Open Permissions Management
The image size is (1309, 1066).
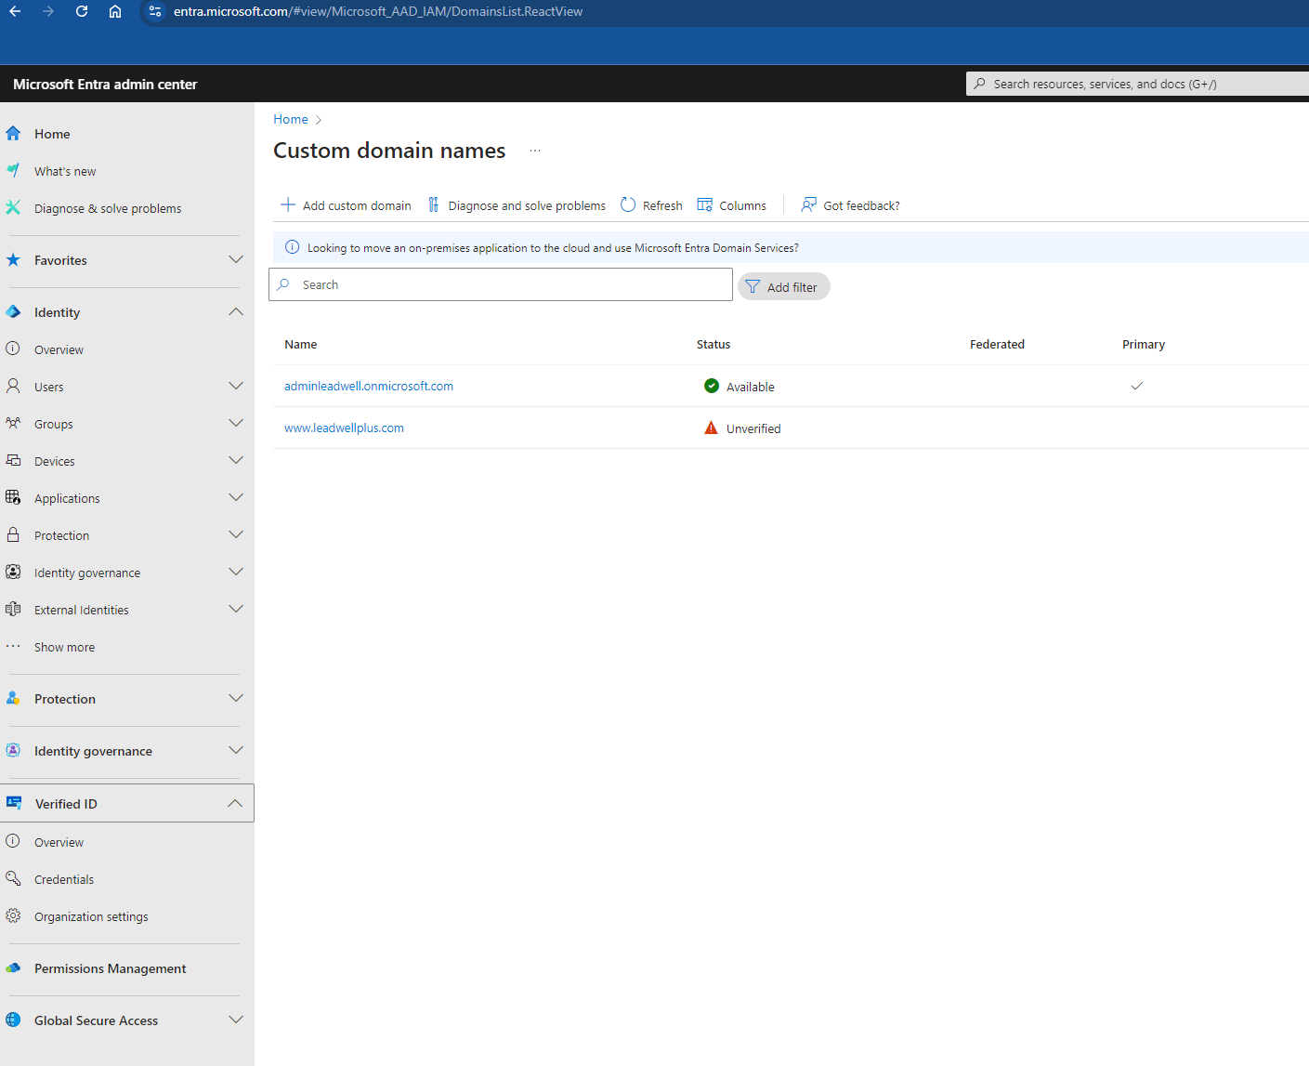[110, 968]
